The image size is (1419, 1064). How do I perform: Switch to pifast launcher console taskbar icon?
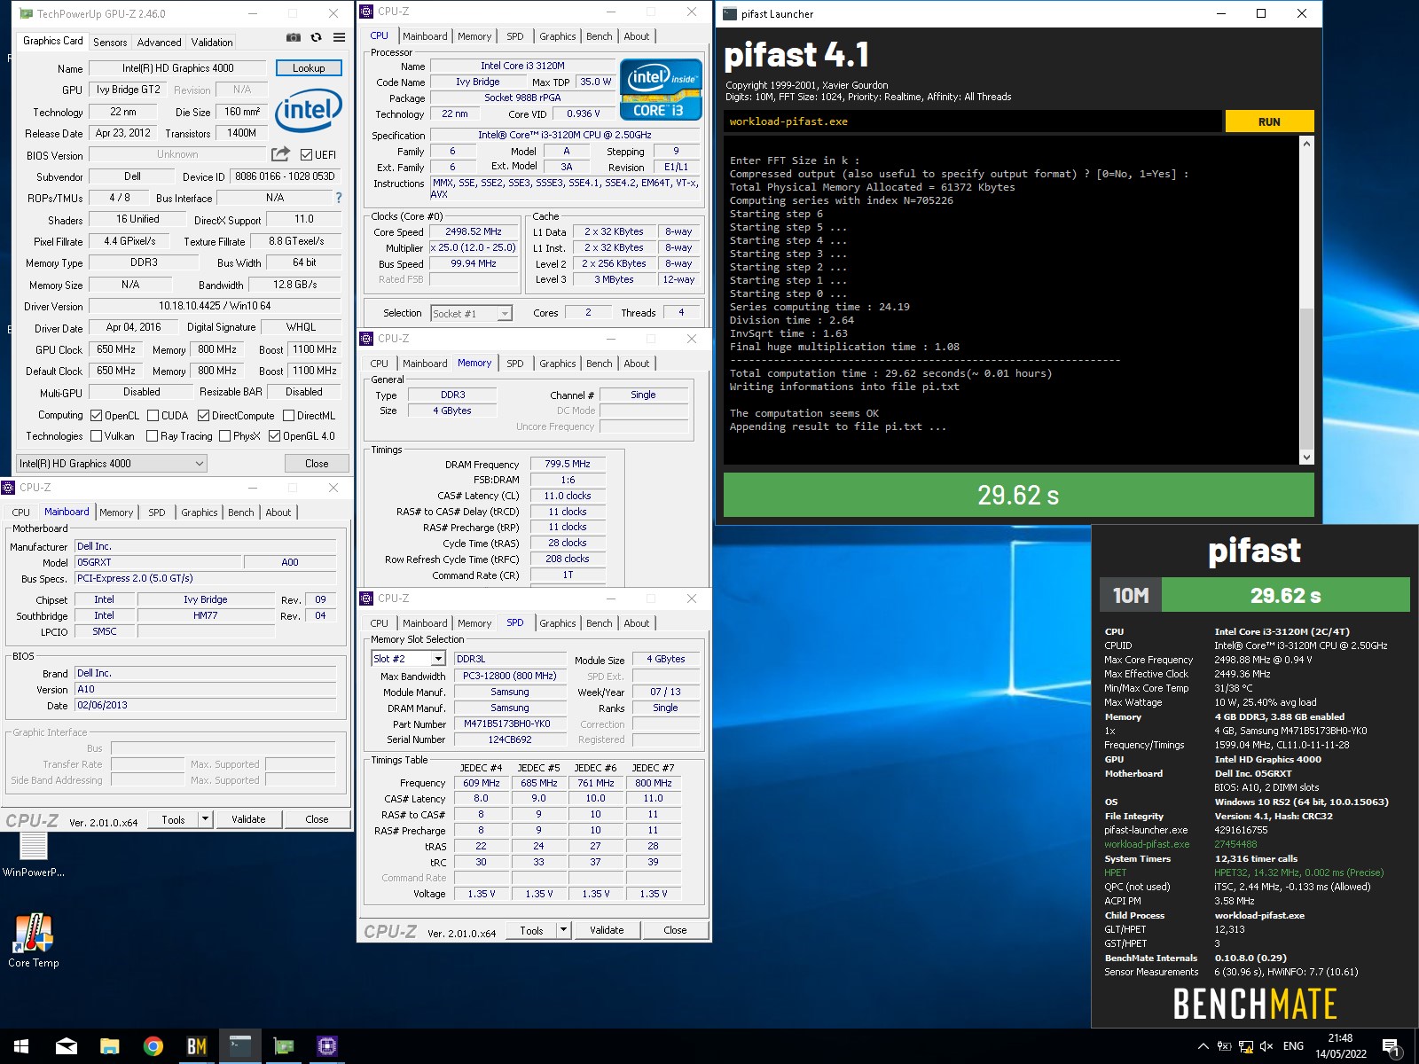coord(240,1046)
